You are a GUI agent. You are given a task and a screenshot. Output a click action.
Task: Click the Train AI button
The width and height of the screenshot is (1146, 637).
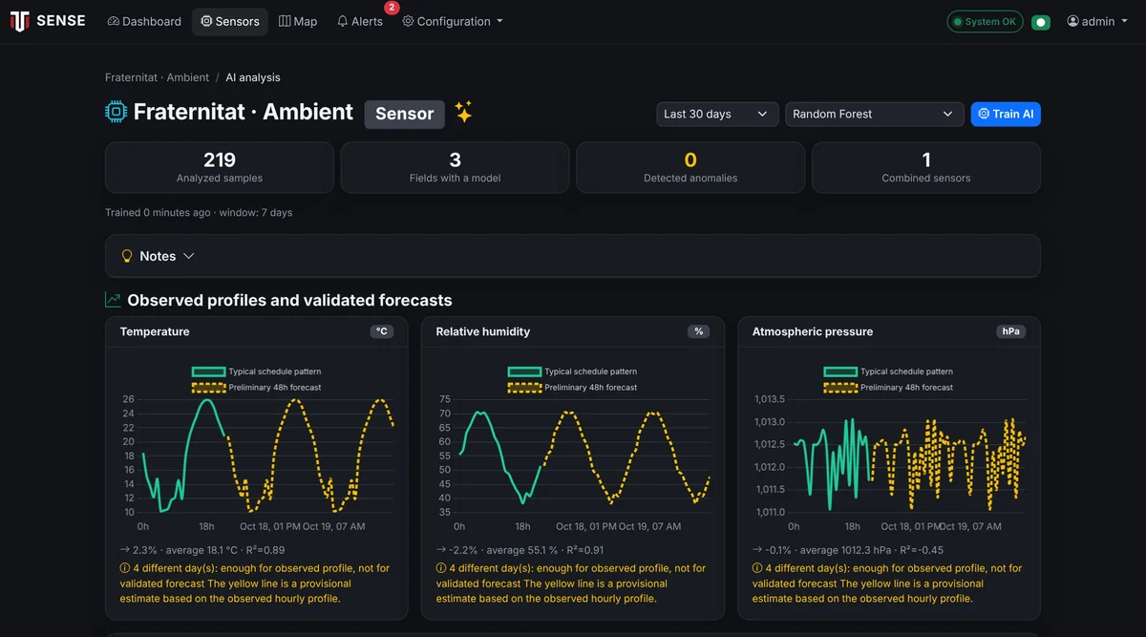[x=1006, y=114]
